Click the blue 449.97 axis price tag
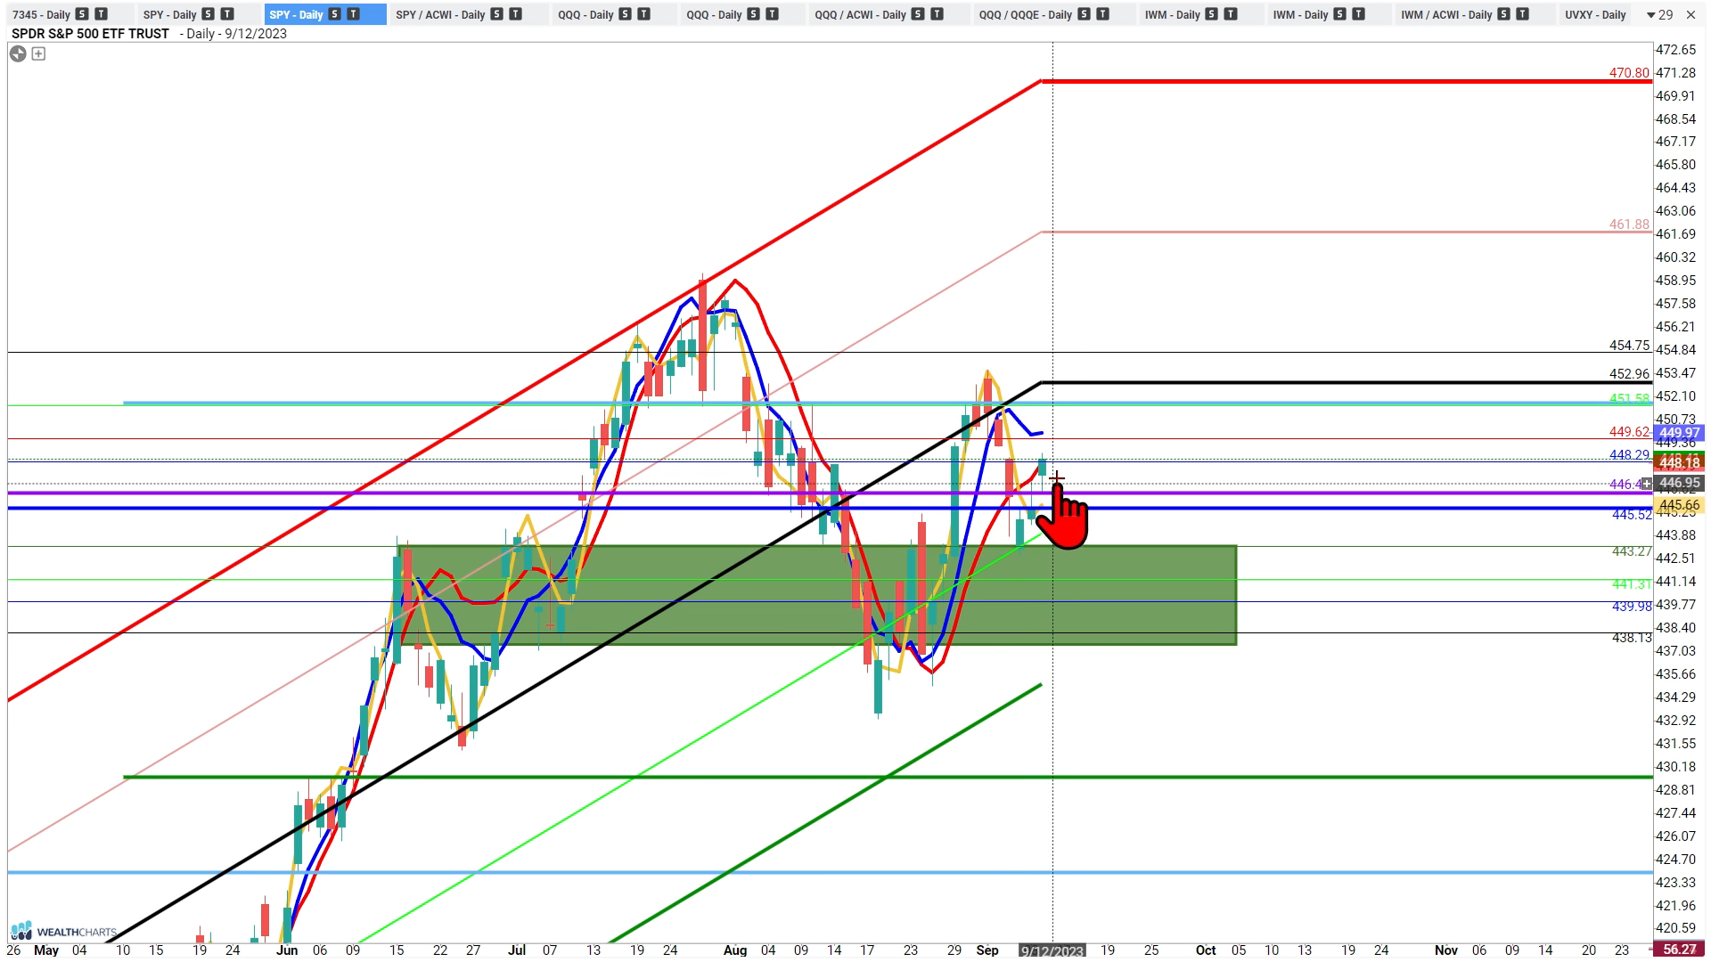Screen dimensions: 1711x962 click(x=1679, y=433)
